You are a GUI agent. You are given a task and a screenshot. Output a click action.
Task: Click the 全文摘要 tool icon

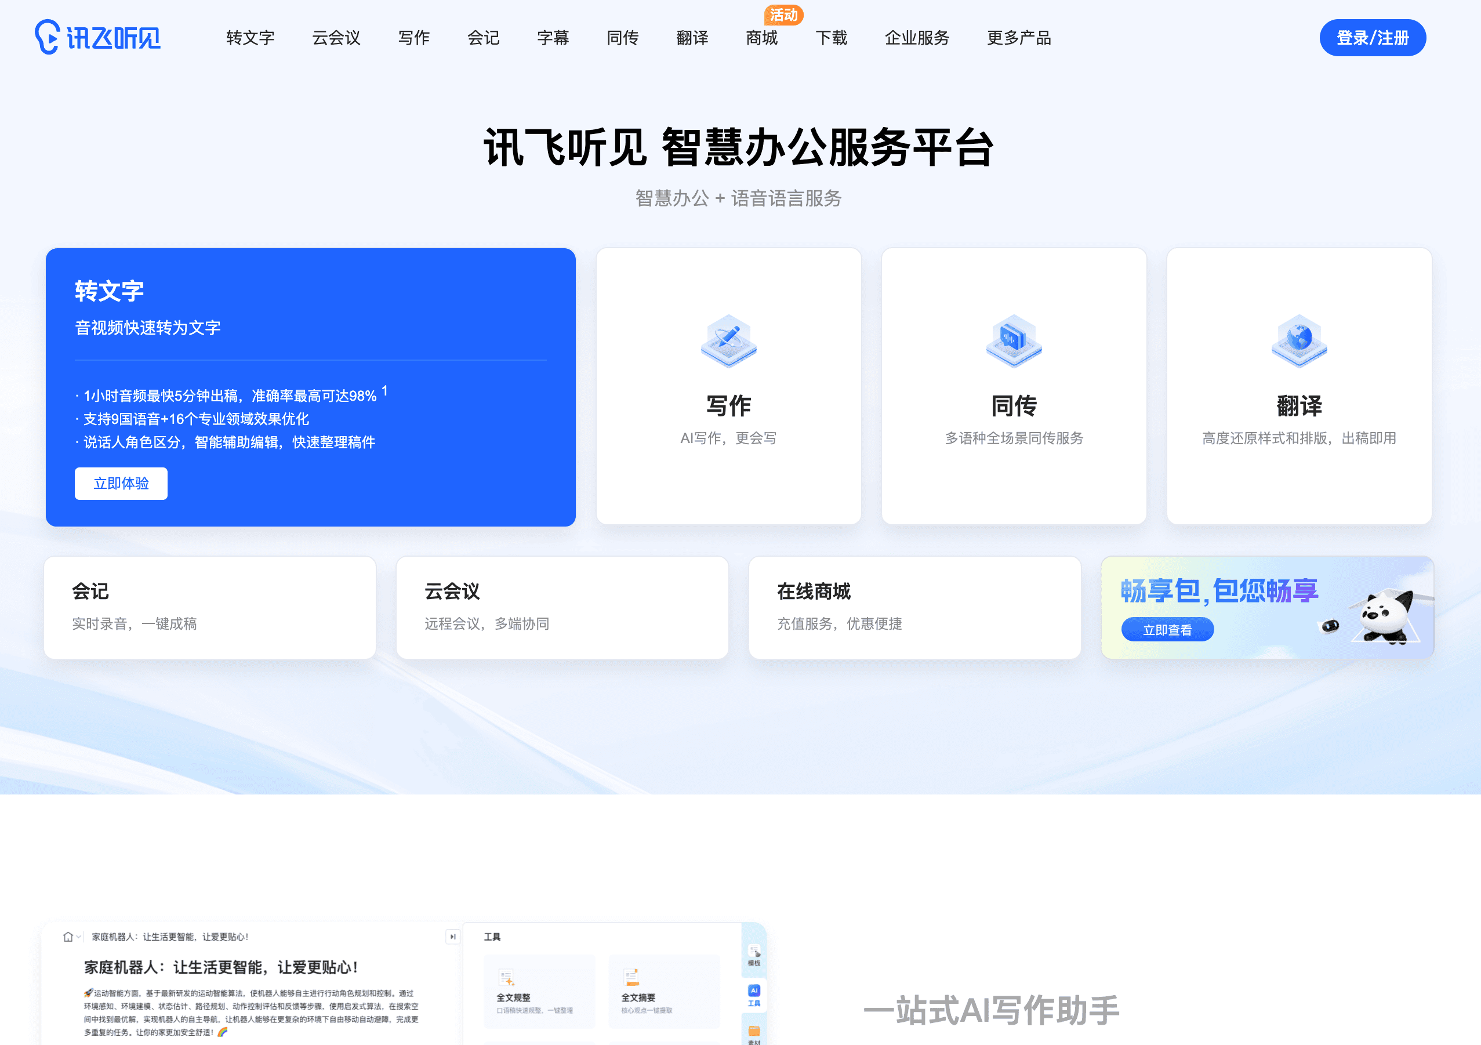click(631, 977)
